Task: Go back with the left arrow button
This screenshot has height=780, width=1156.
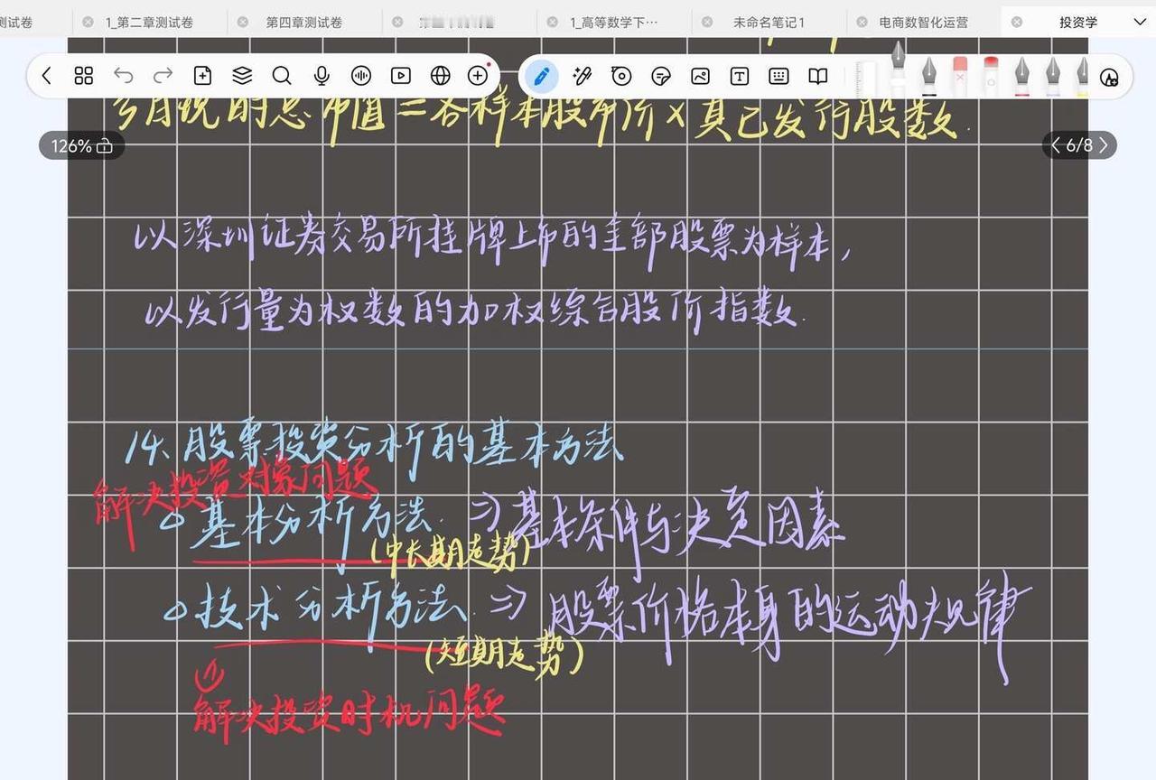Action: click(46, 76)
